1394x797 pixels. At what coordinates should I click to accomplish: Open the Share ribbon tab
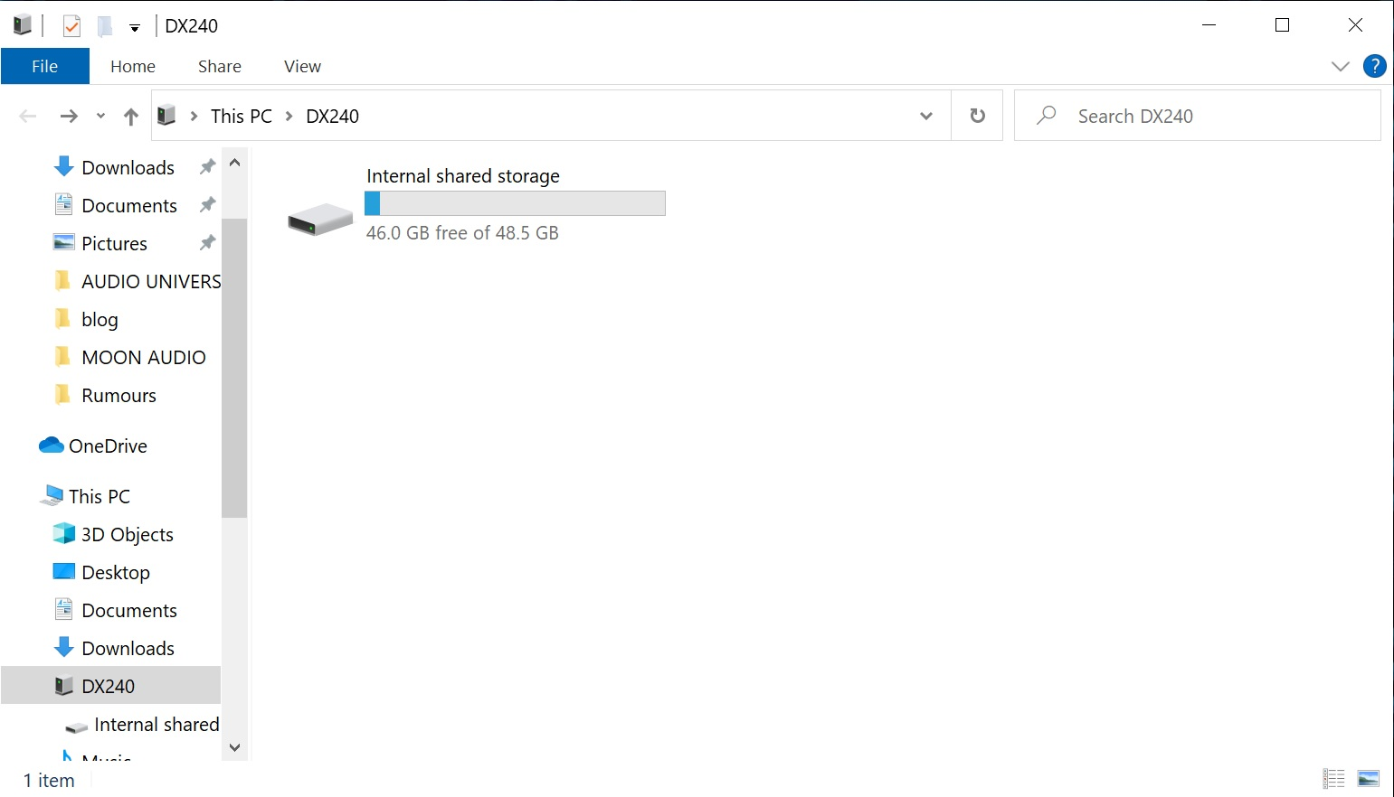tap(220, 66)
